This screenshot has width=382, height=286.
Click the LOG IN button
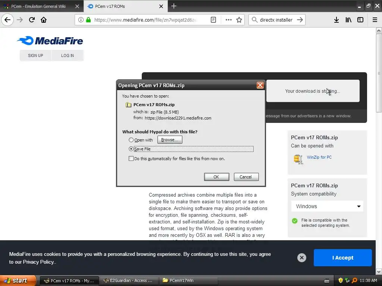click(x=68, y=55)
